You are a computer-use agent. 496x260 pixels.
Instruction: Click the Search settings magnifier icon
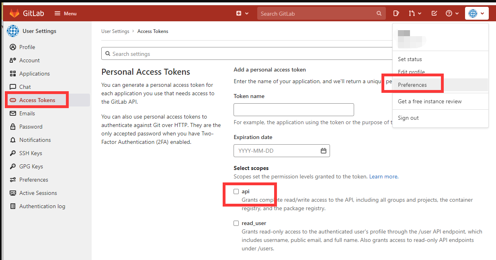(108, 54)
